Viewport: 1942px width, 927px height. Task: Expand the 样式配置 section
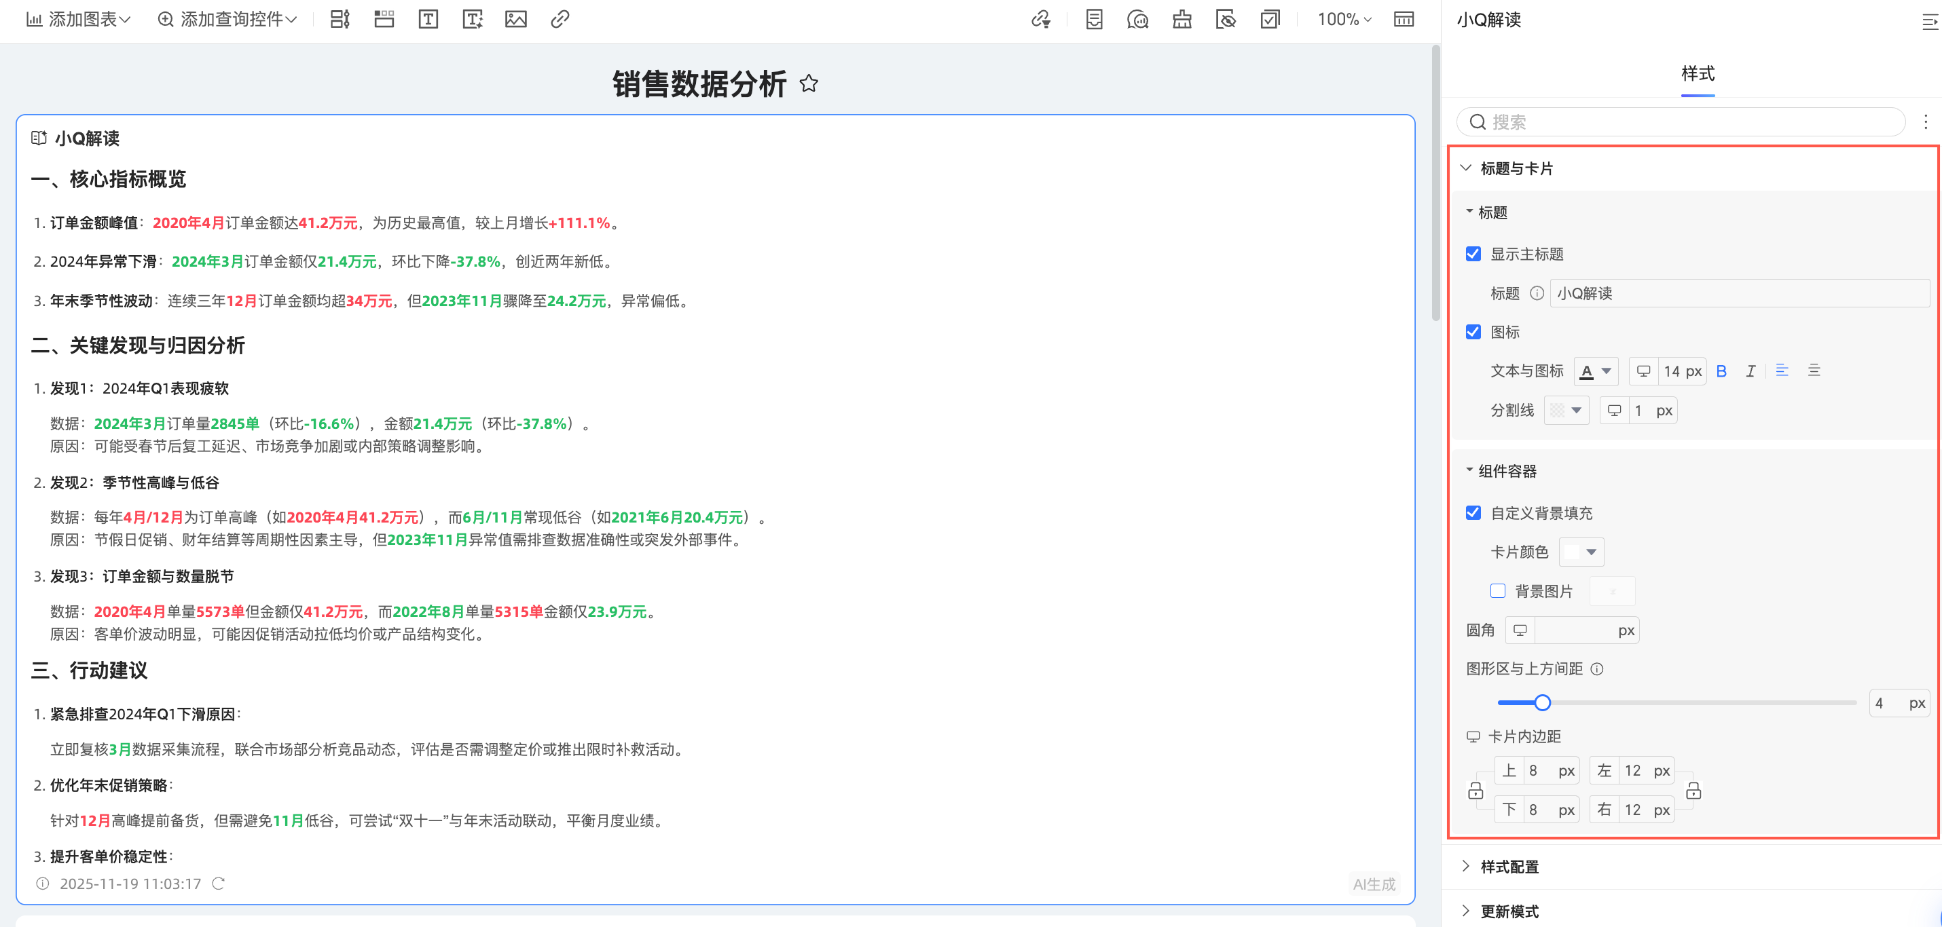click(1509, 867)
